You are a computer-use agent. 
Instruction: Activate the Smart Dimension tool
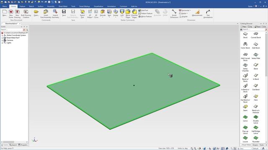[174, 14]
